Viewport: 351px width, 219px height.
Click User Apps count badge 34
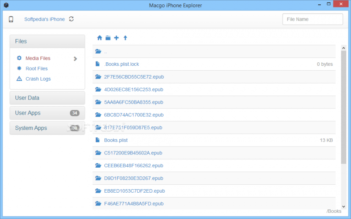point(75,113)
